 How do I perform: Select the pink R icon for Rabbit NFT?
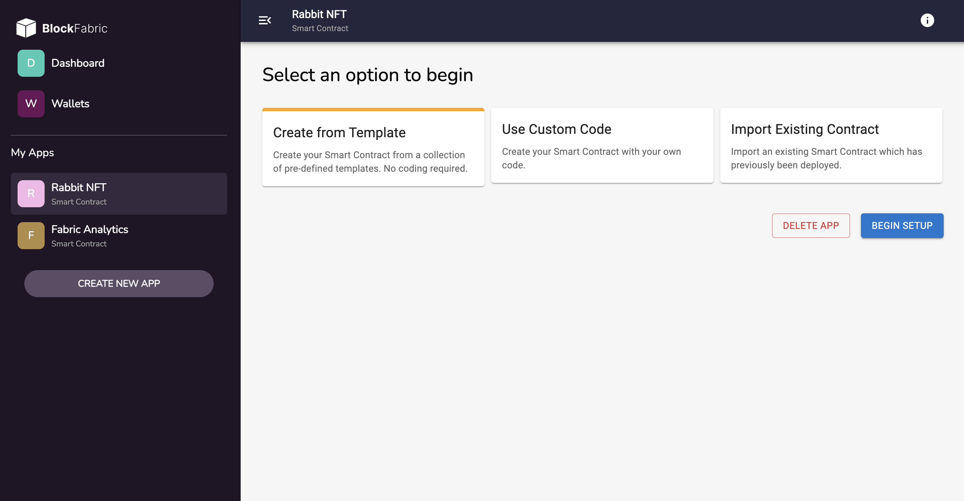[31, 193]
